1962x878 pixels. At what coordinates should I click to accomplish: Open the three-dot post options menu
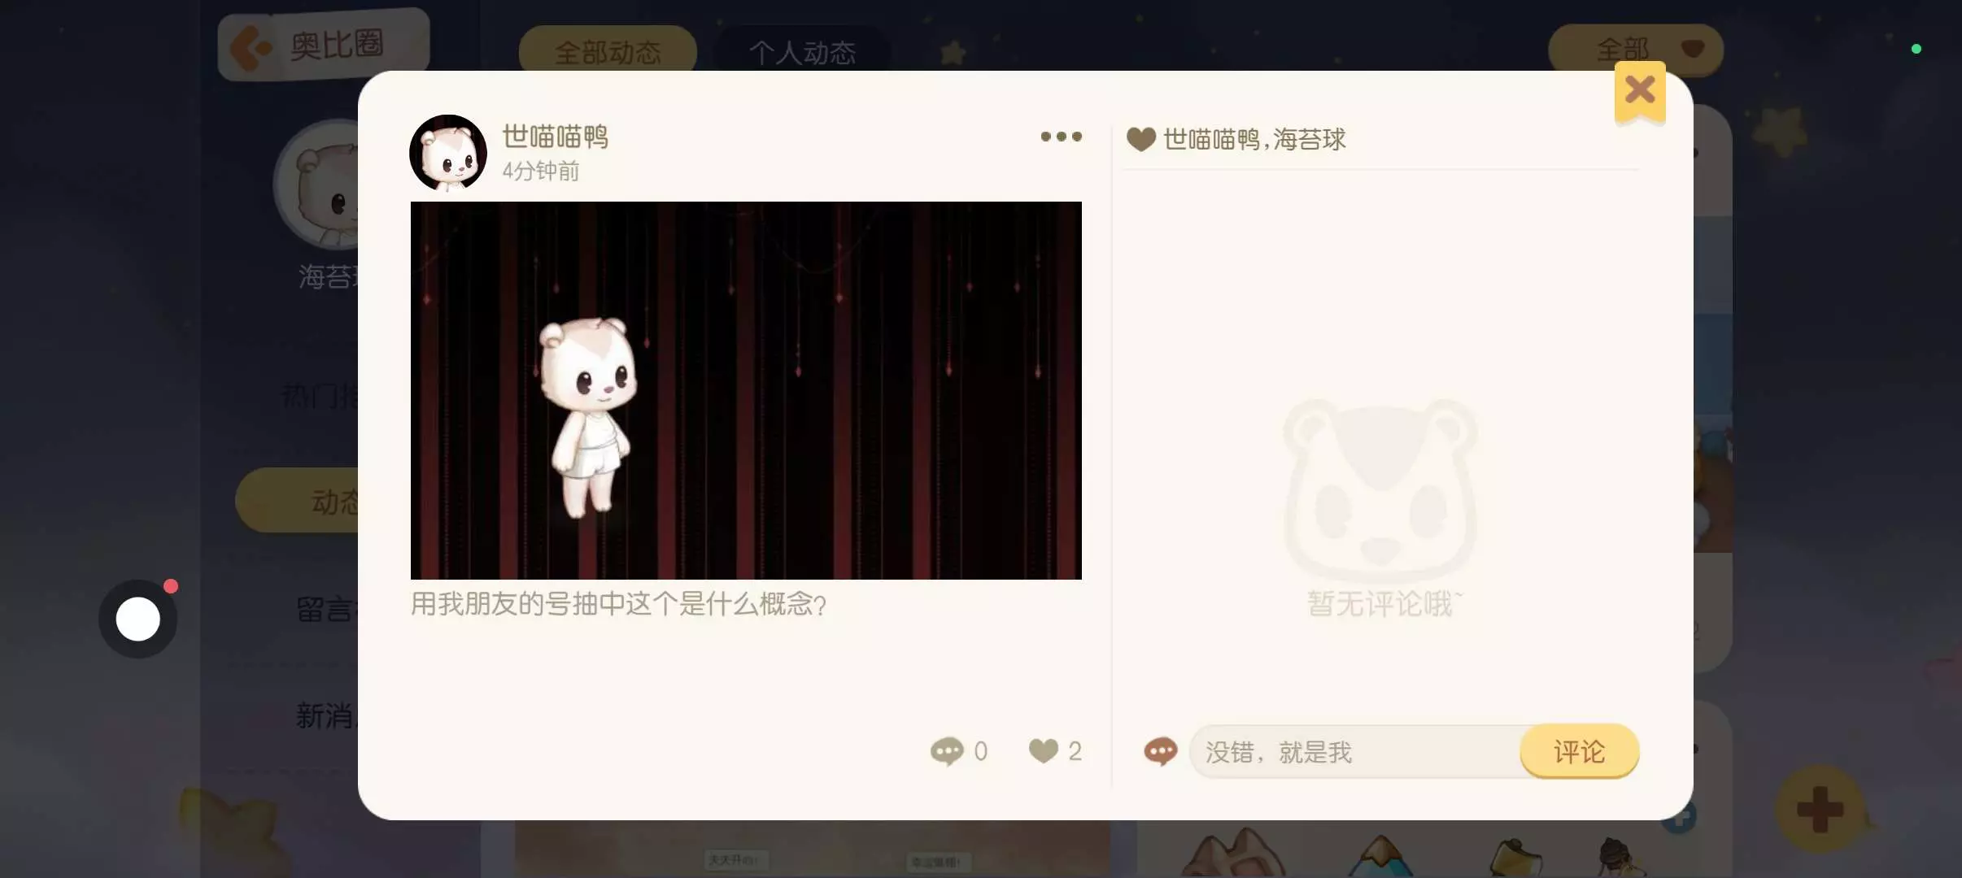[x=1061, y=137]
